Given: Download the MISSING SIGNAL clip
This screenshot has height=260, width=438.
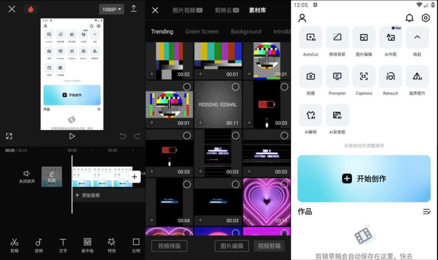Looking at the screenshot, I should 200,122.
